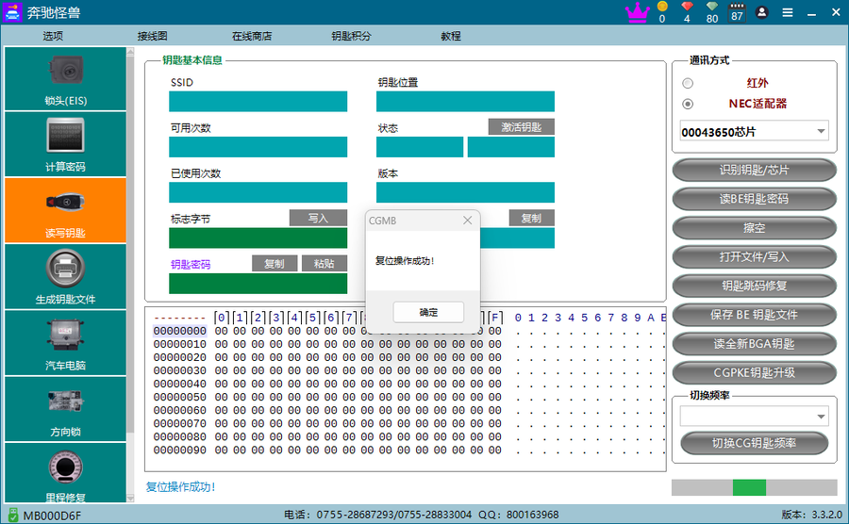The height and width of the screenshot is (524, 849).
Task: Open the 方向锁 steering lock module
Action: point(65,407)
